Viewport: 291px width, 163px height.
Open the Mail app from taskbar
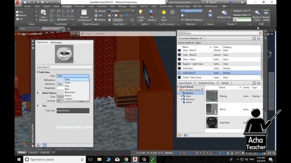[117, 159]
